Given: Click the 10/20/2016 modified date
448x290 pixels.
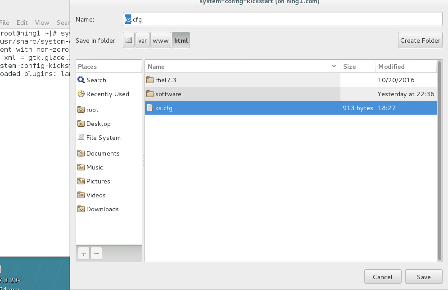Looking at the screenshot, I should pos(396,80).
